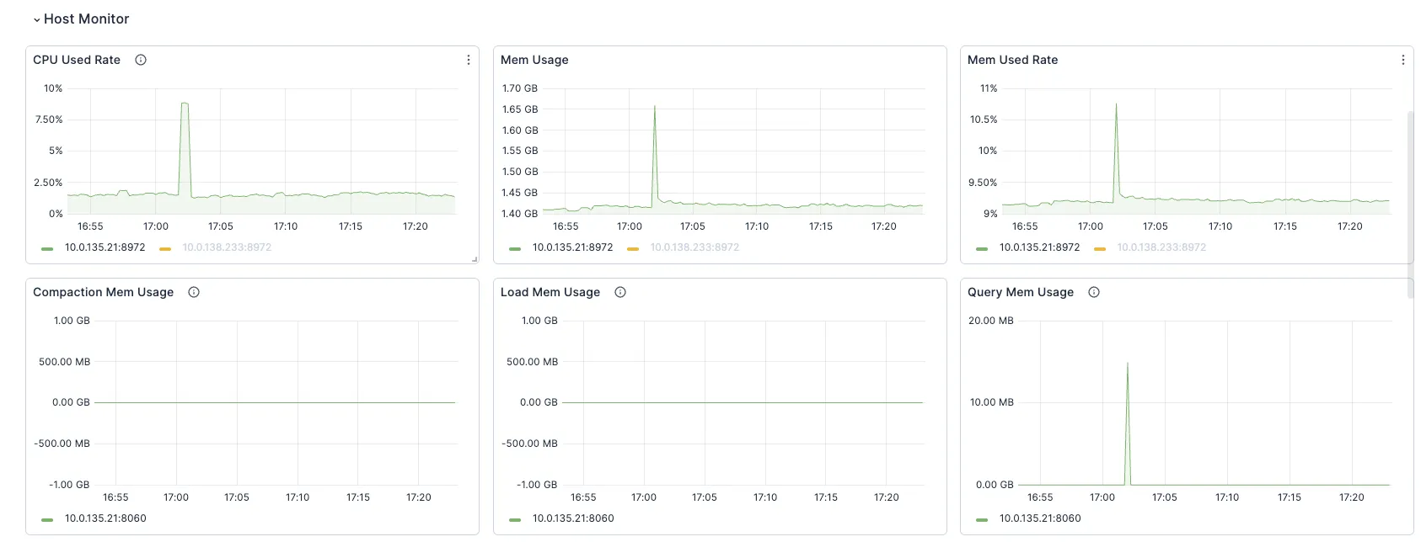Viewport: 1421px width, 542px height.
Task: Click yellow color swatch in Mem Used Rate legend
Action: point(1100,248)
